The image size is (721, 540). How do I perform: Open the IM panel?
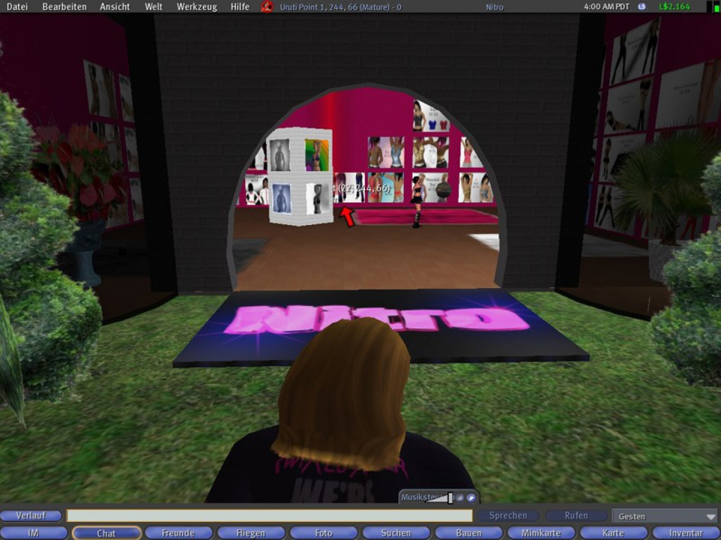33,533
